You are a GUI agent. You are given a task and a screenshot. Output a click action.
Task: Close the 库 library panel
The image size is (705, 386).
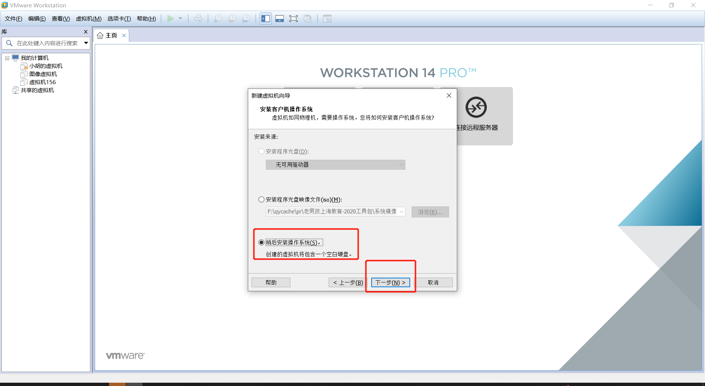click(86, 32)
